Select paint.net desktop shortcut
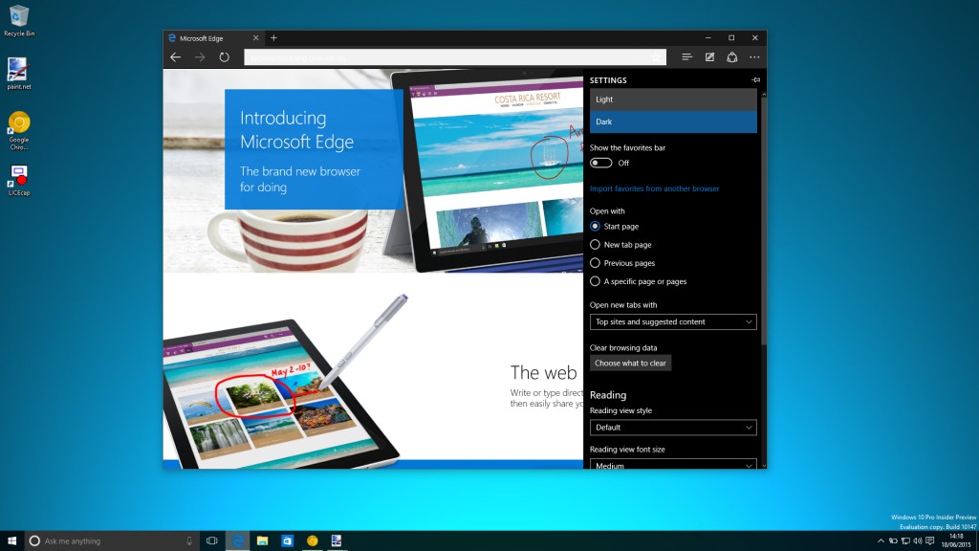 (x=18, y=74)
